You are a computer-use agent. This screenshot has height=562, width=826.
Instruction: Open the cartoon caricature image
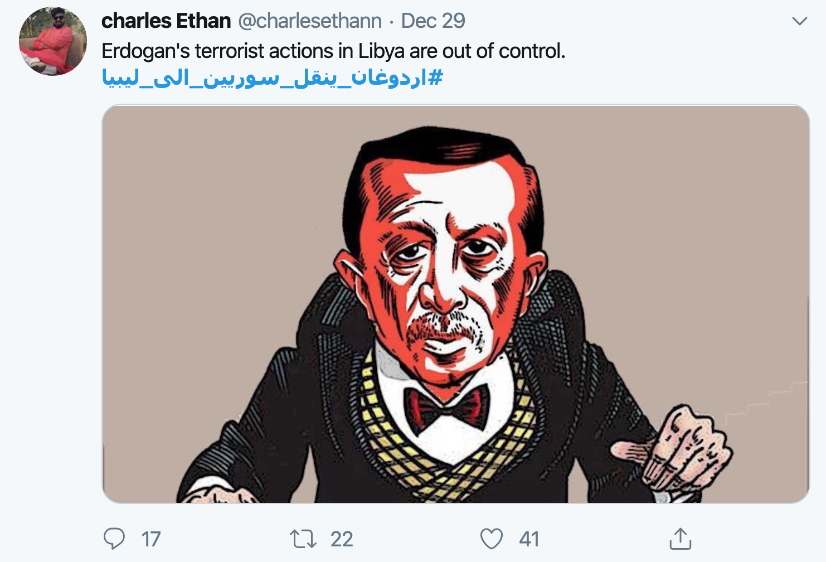[x=455, y=304]
